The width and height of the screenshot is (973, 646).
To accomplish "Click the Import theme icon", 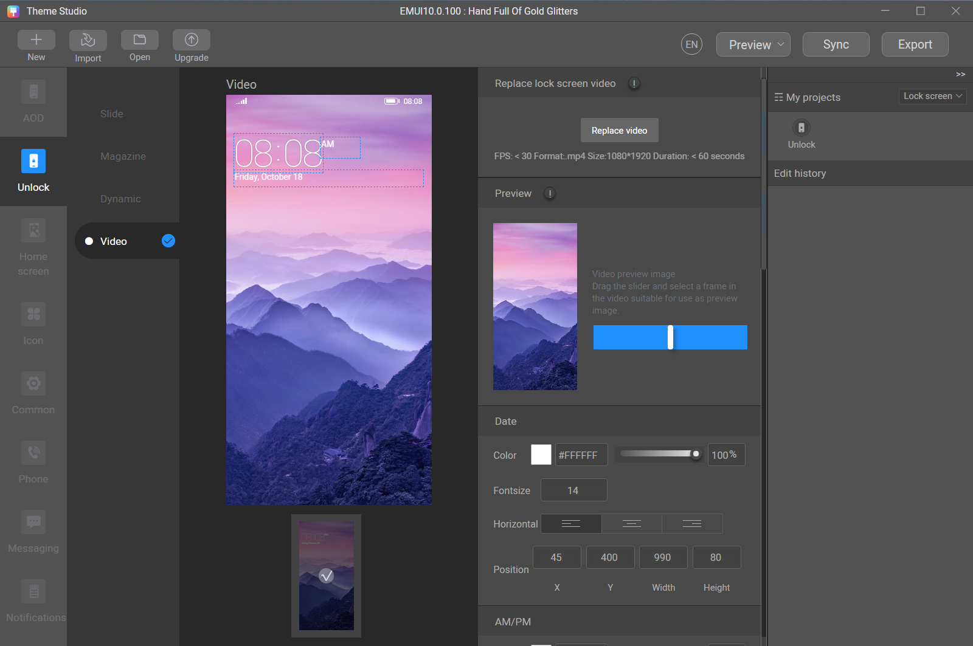I will point(88,40).
